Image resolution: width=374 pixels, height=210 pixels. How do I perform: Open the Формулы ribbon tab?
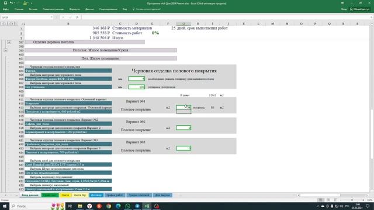74,9
